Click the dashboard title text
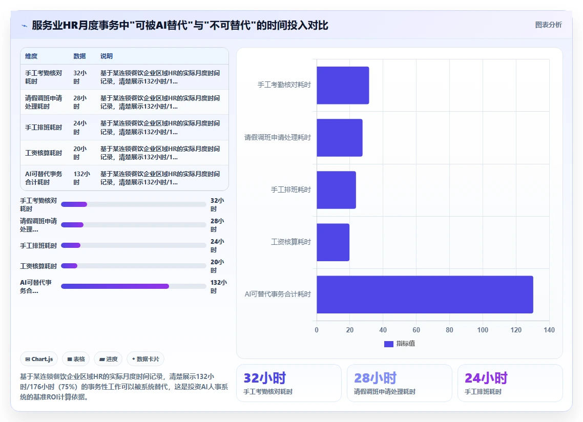This screenshot has height=422, width=583. pos(180,25)
